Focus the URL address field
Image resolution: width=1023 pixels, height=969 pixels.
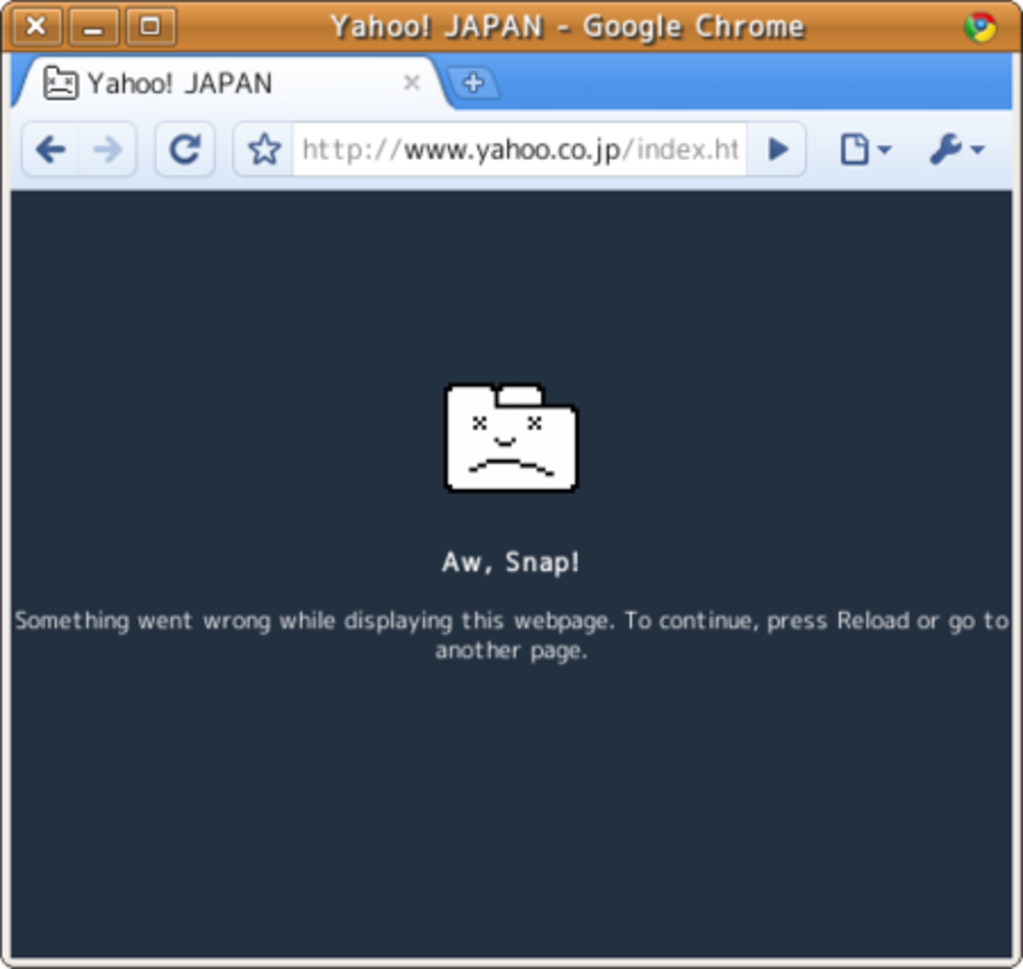pos(519,149)
